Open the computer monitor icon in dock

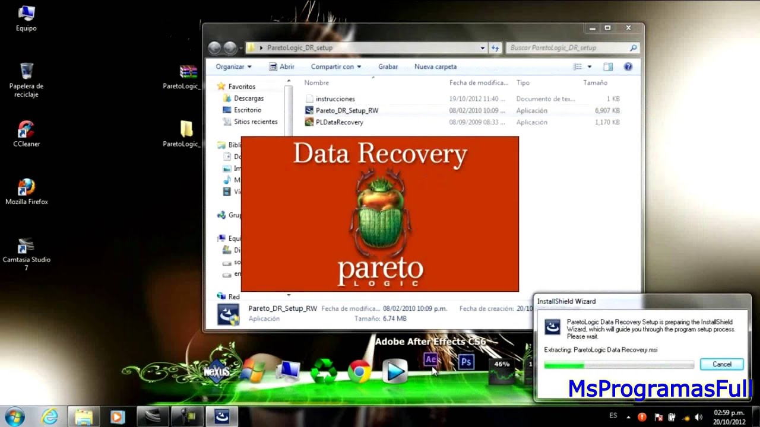click(289, 371)
